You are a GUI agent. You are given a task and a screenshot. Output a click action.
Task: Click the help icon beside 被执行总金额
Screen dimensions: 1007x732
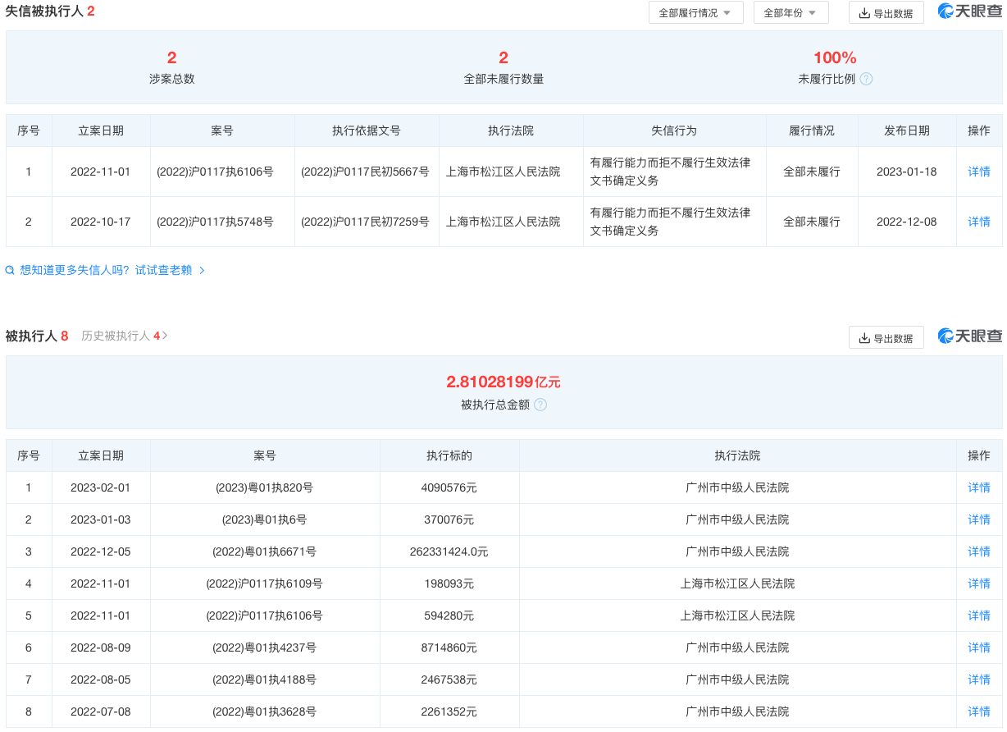(x=540, y=405)
